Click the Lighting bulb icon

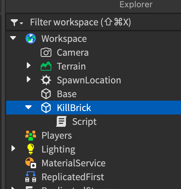coord(31,149)
